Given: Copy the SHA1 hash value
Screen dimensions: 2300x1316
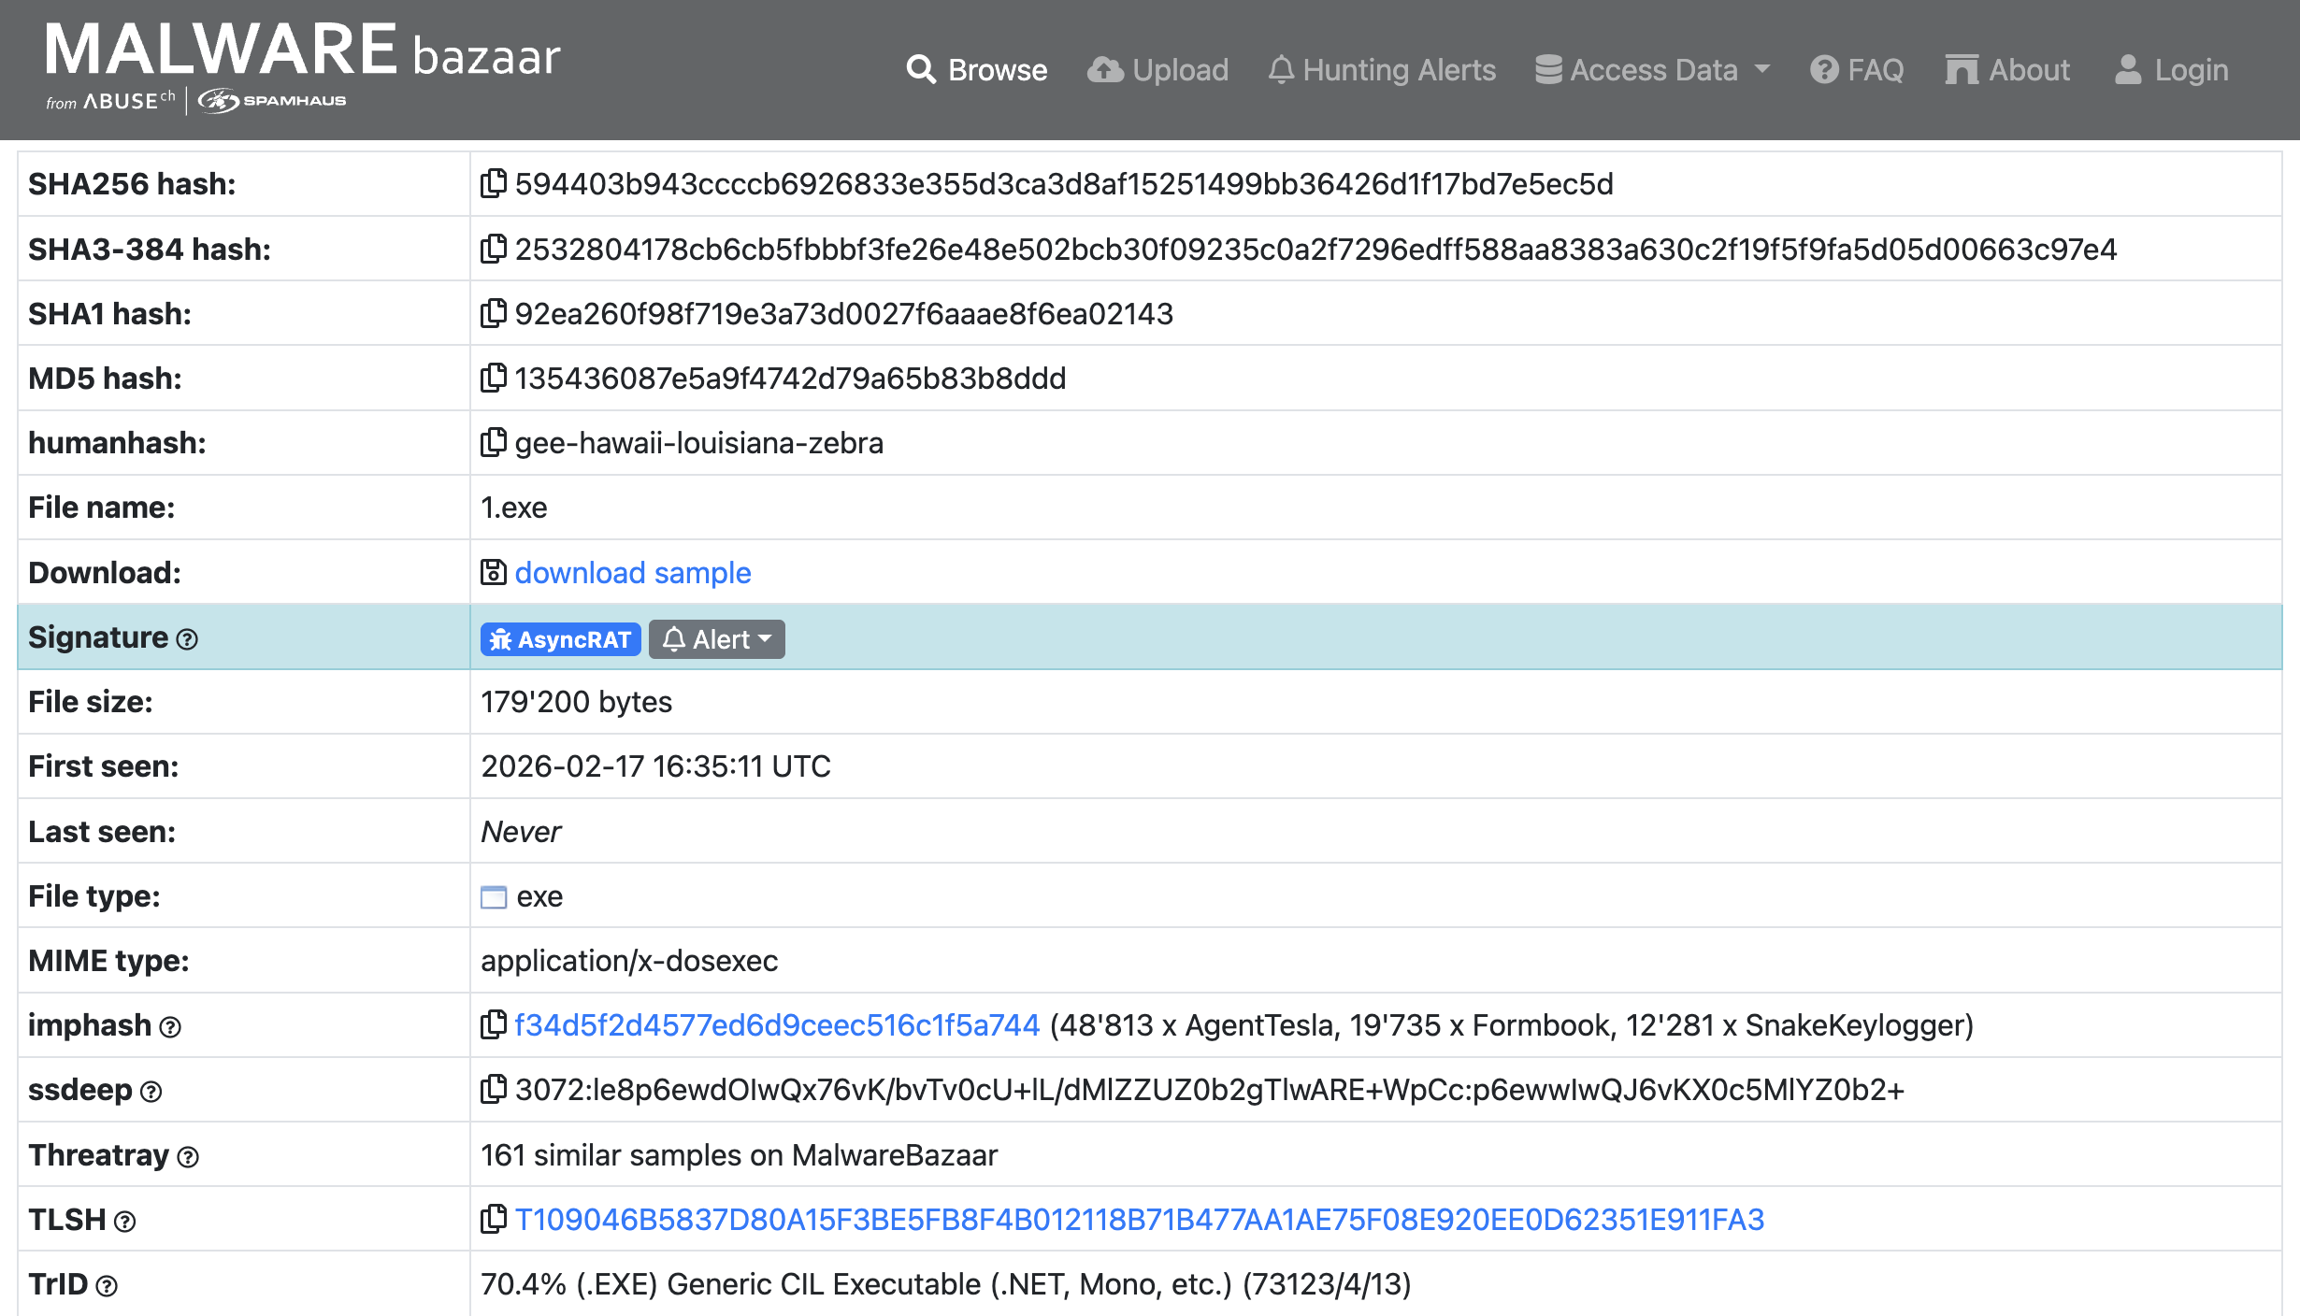Looking at the screenshot, I should pyautogui.click(x=493, y=313).
